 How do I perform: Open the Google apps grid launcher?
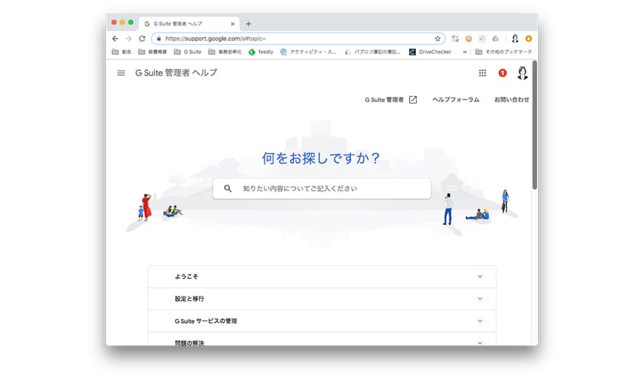483,74
